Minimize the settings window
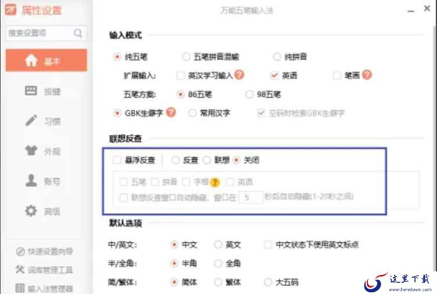This screenshot has height=294, width=437. [410, 10]
